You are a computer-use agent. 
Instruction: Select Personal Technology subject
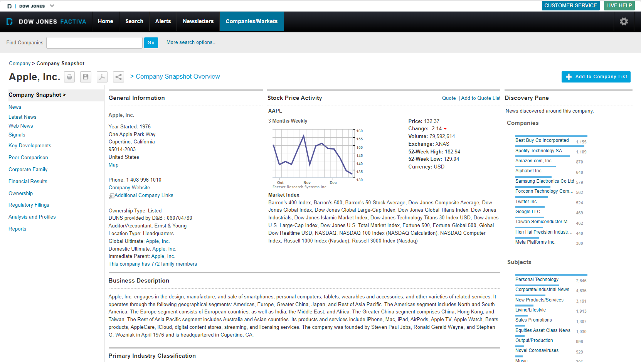point(537,279)
